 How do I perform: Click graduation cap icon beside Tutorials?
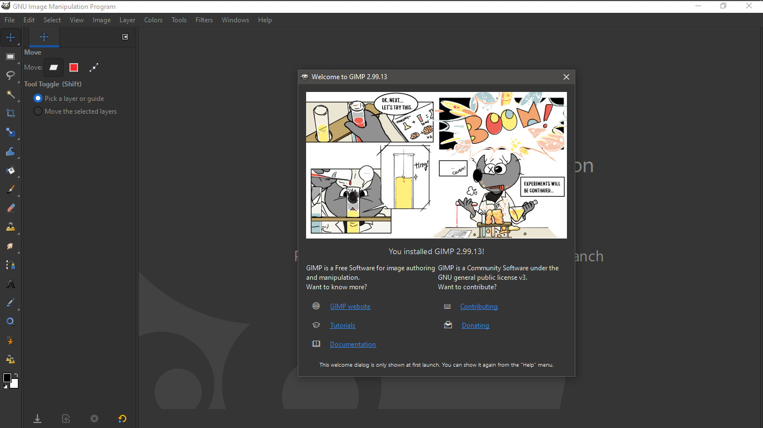click(x=316, y=325)
